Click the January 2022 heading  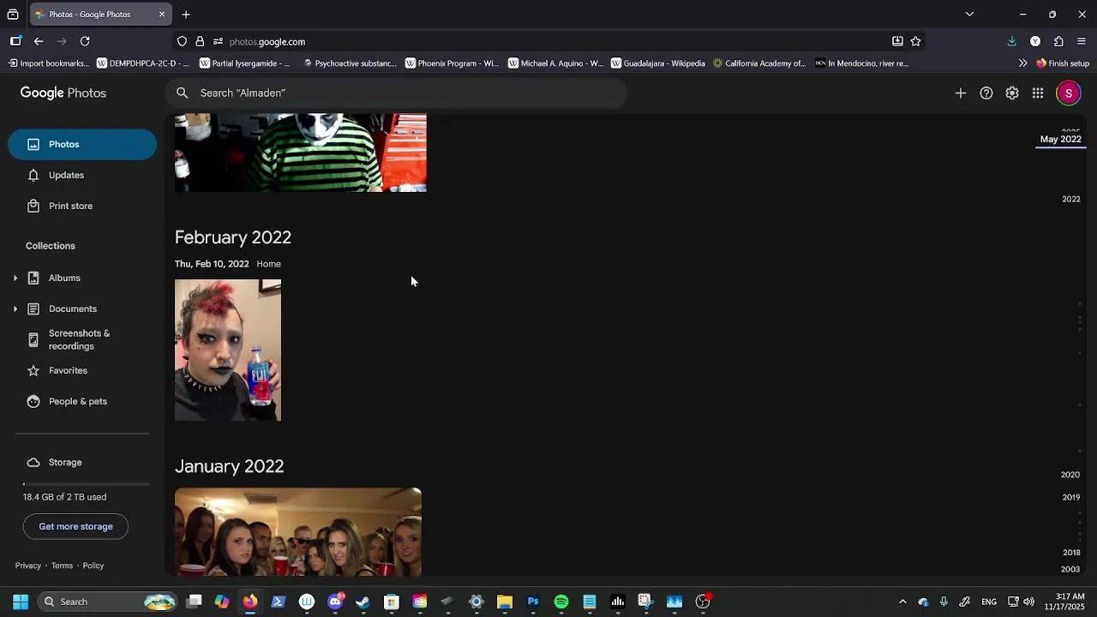click(229, 466)
